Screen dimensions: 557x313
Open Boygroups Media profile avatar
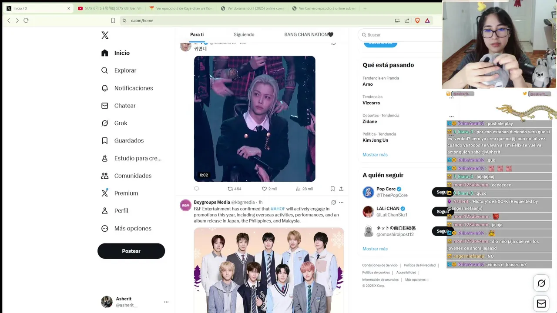pos(186,205)
